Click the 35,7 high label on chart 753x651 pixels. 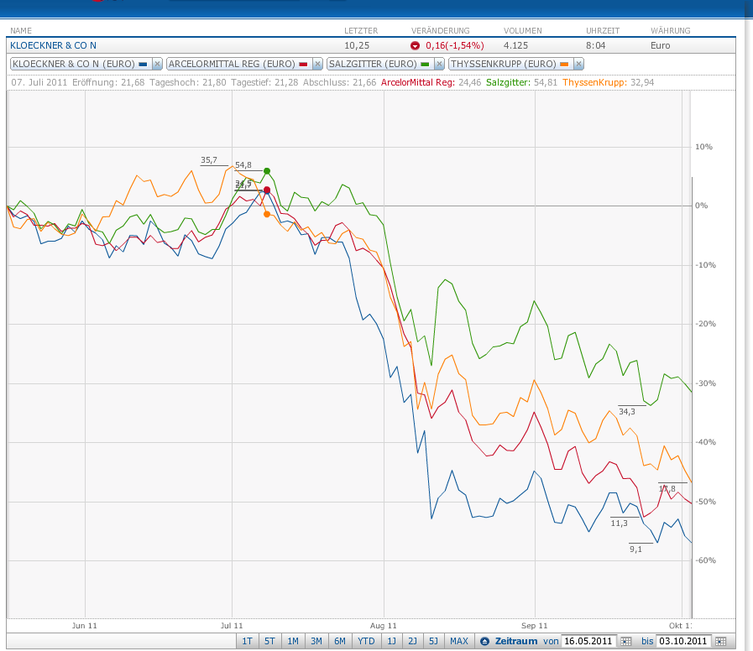coord(209,160)
